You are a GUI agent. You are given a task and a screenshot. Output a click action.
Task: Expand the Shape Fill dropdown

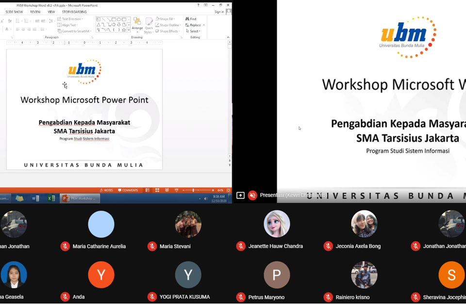tap(165, 19)
